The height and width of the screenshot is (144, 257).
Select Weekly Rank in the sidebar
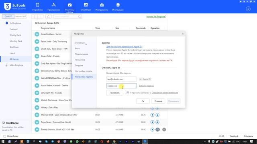tap(15, 35)
